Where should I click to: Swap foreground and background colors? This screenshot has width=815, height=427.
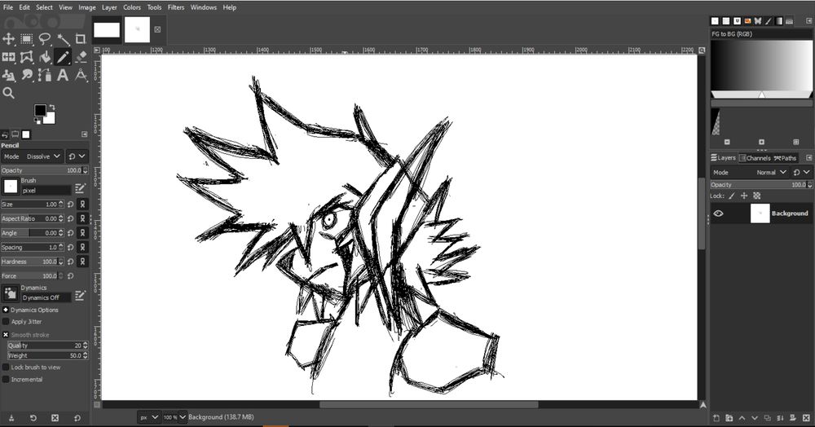pos(52,107)
